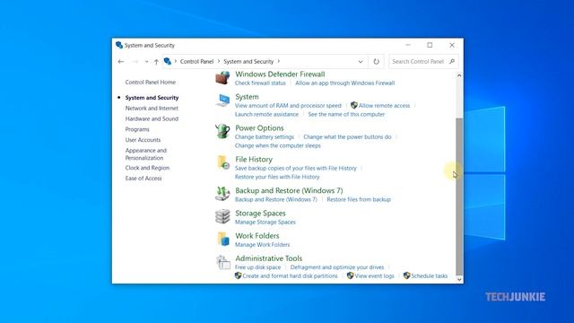Click the scrollbar up arrow

(459, 75)
